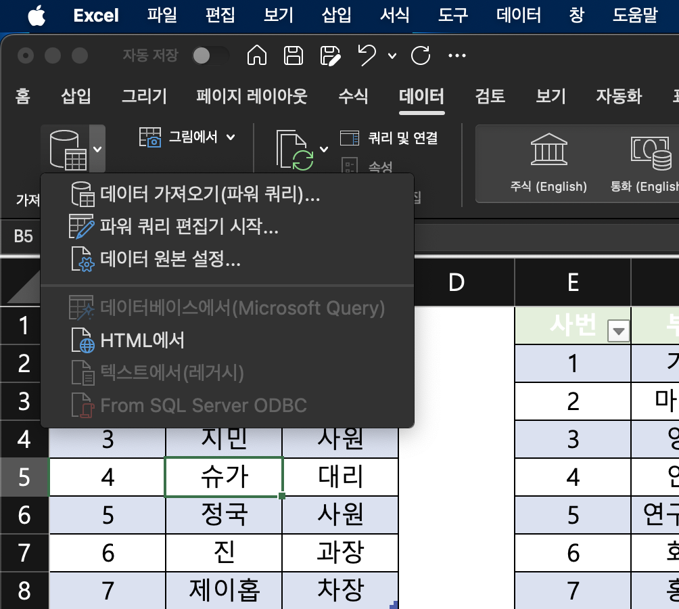The image size is (679, 609).
Task: Select the 데이터 ribbon tab
Action: click(x=421, y=96)
